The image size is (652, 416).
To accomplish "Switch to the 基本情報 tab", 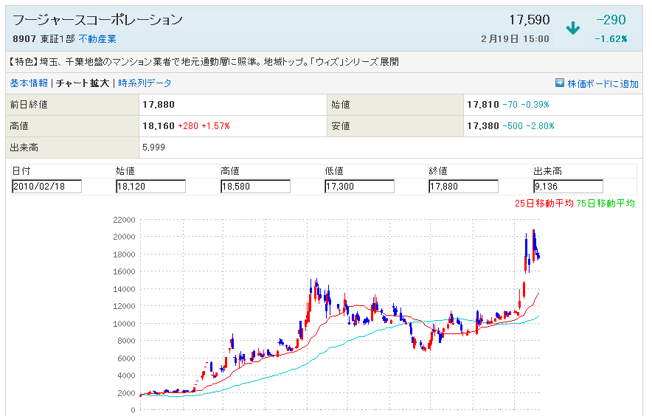I will click(29, 83).
